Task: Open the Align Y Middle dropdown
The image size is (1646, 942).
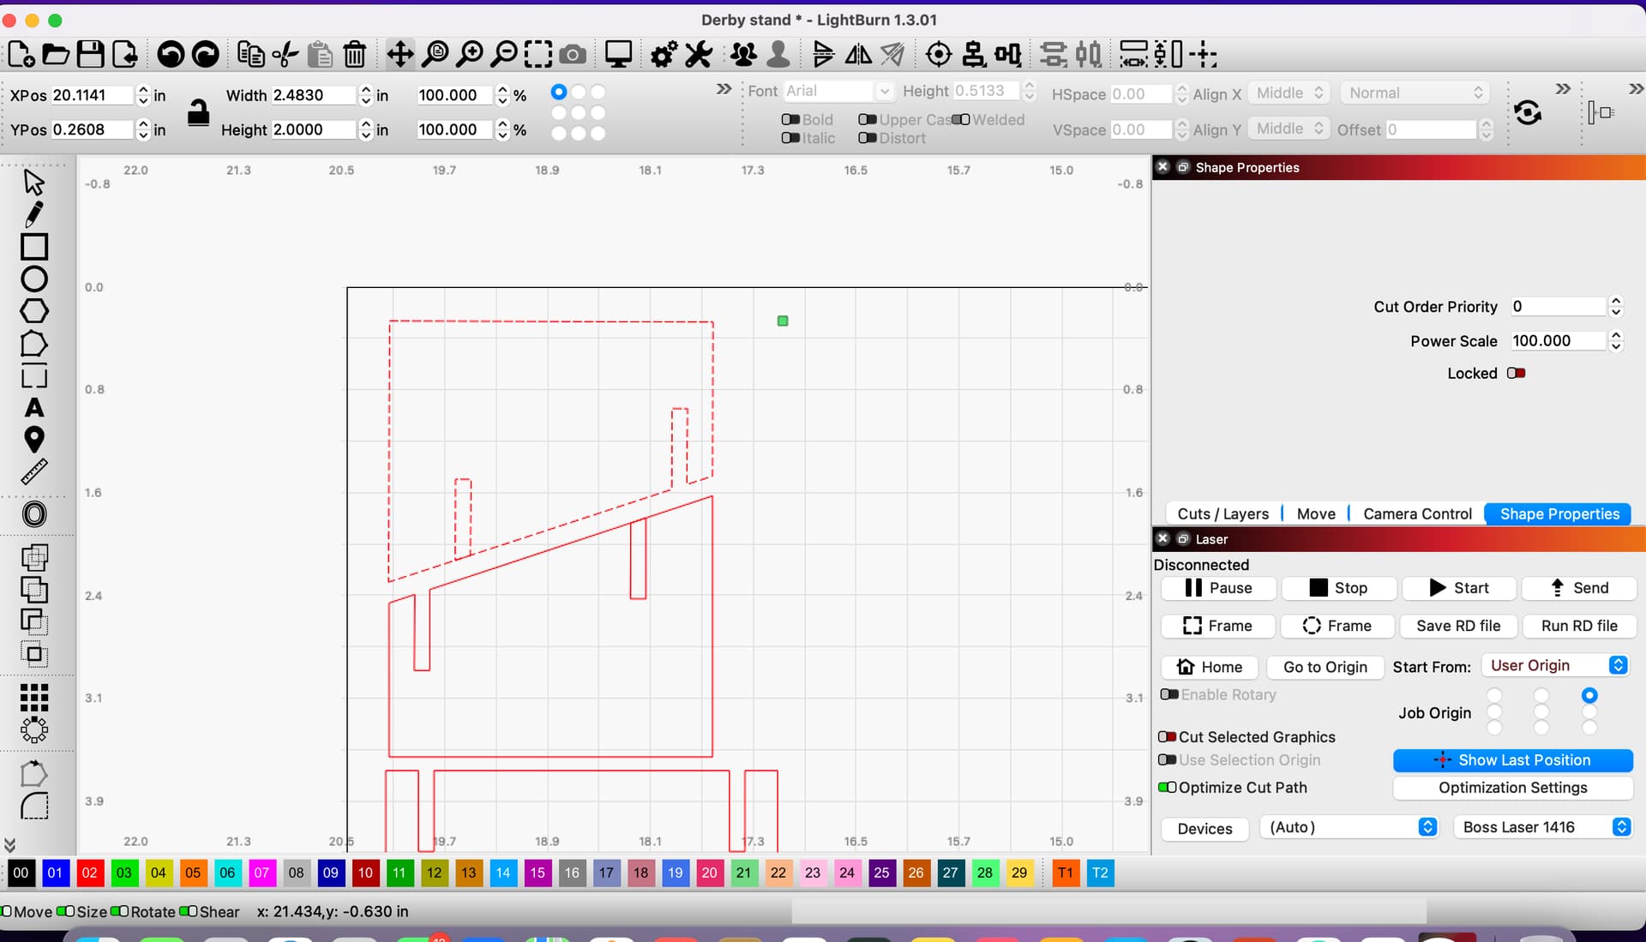Action: click(x=1289, y=129)
